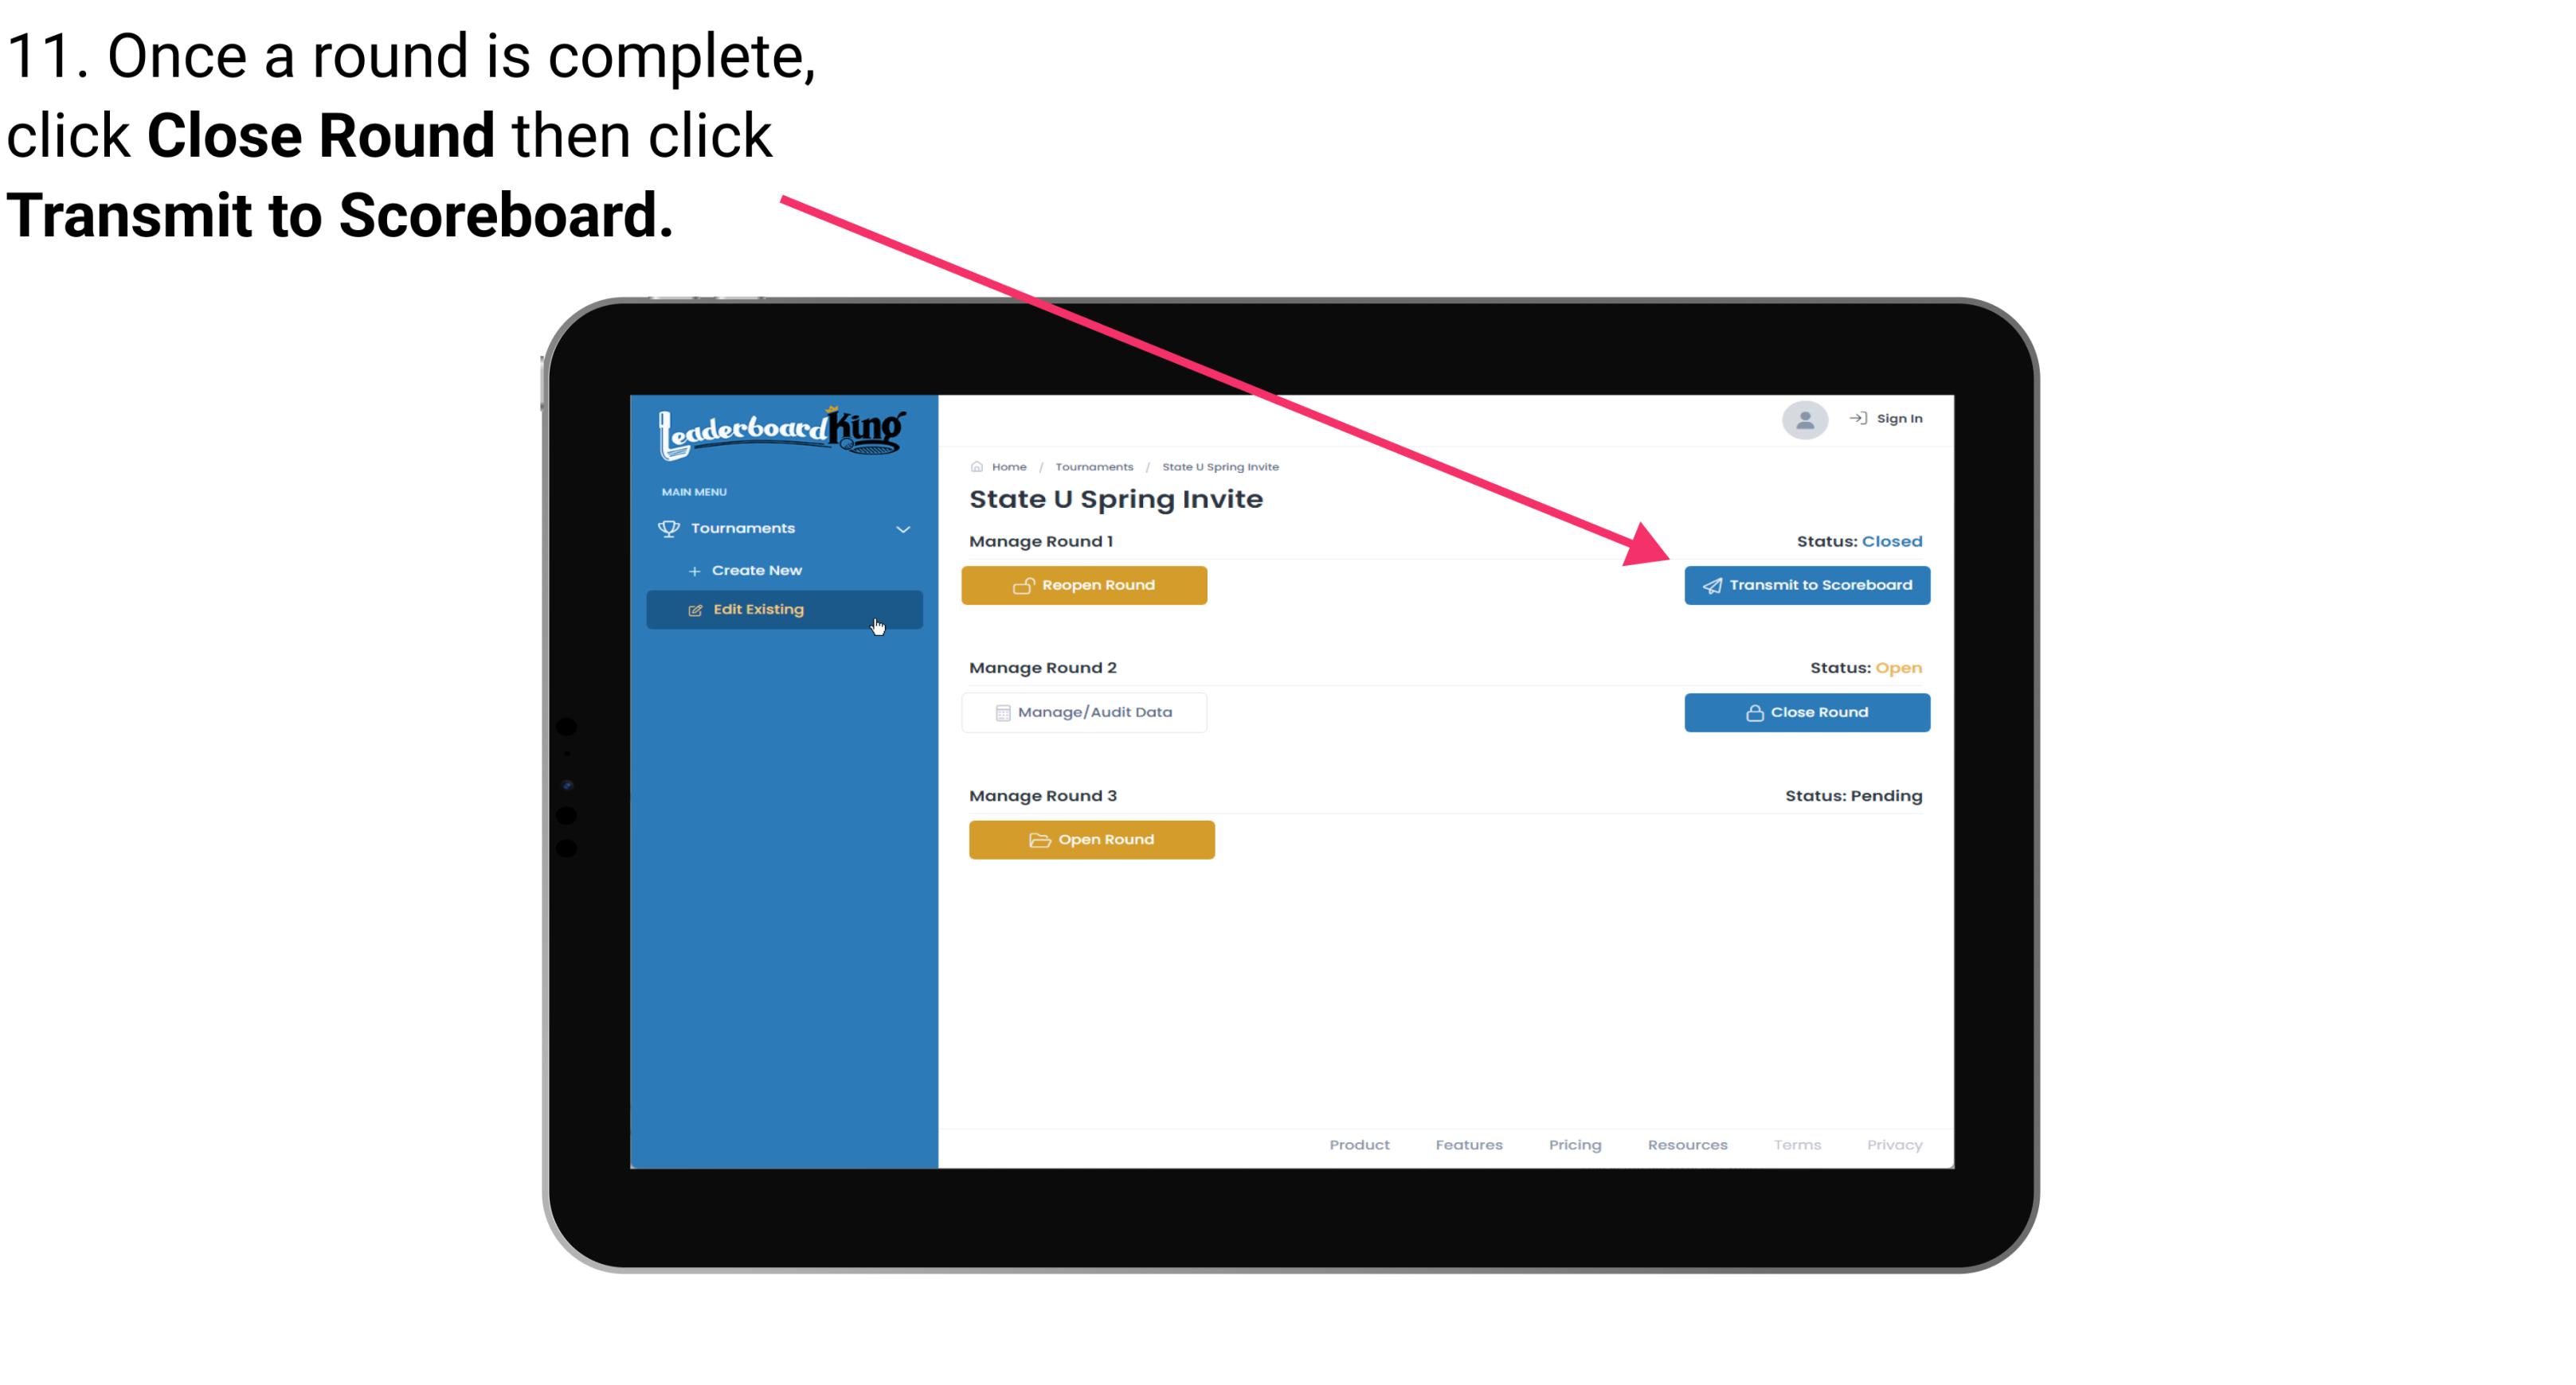Viewport: 2576px width, 1385px height.
Task: Click the Reopen Round button
Action: pyautogui.click(x=1086, y=585)
